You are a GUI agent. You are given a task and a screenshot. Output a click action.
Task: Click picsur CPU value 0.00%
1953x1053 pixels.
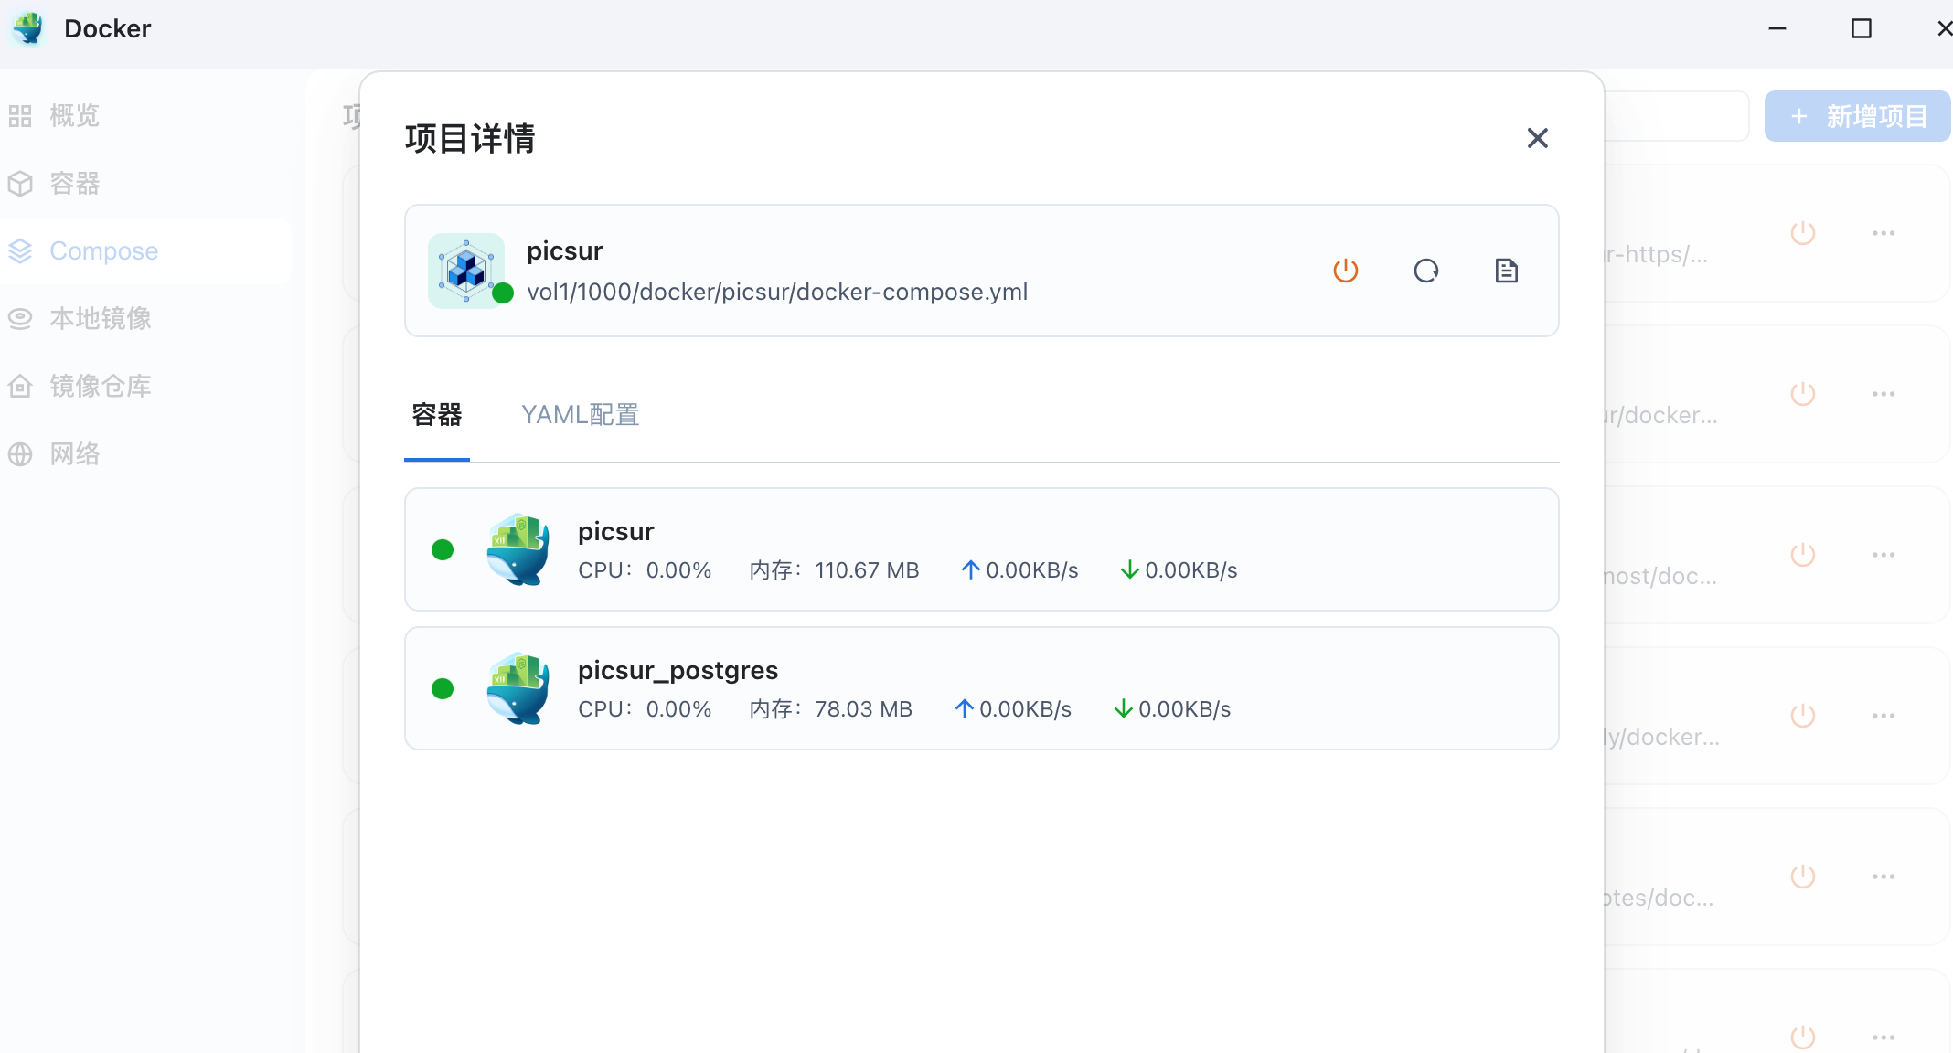[x=678, y=570]
